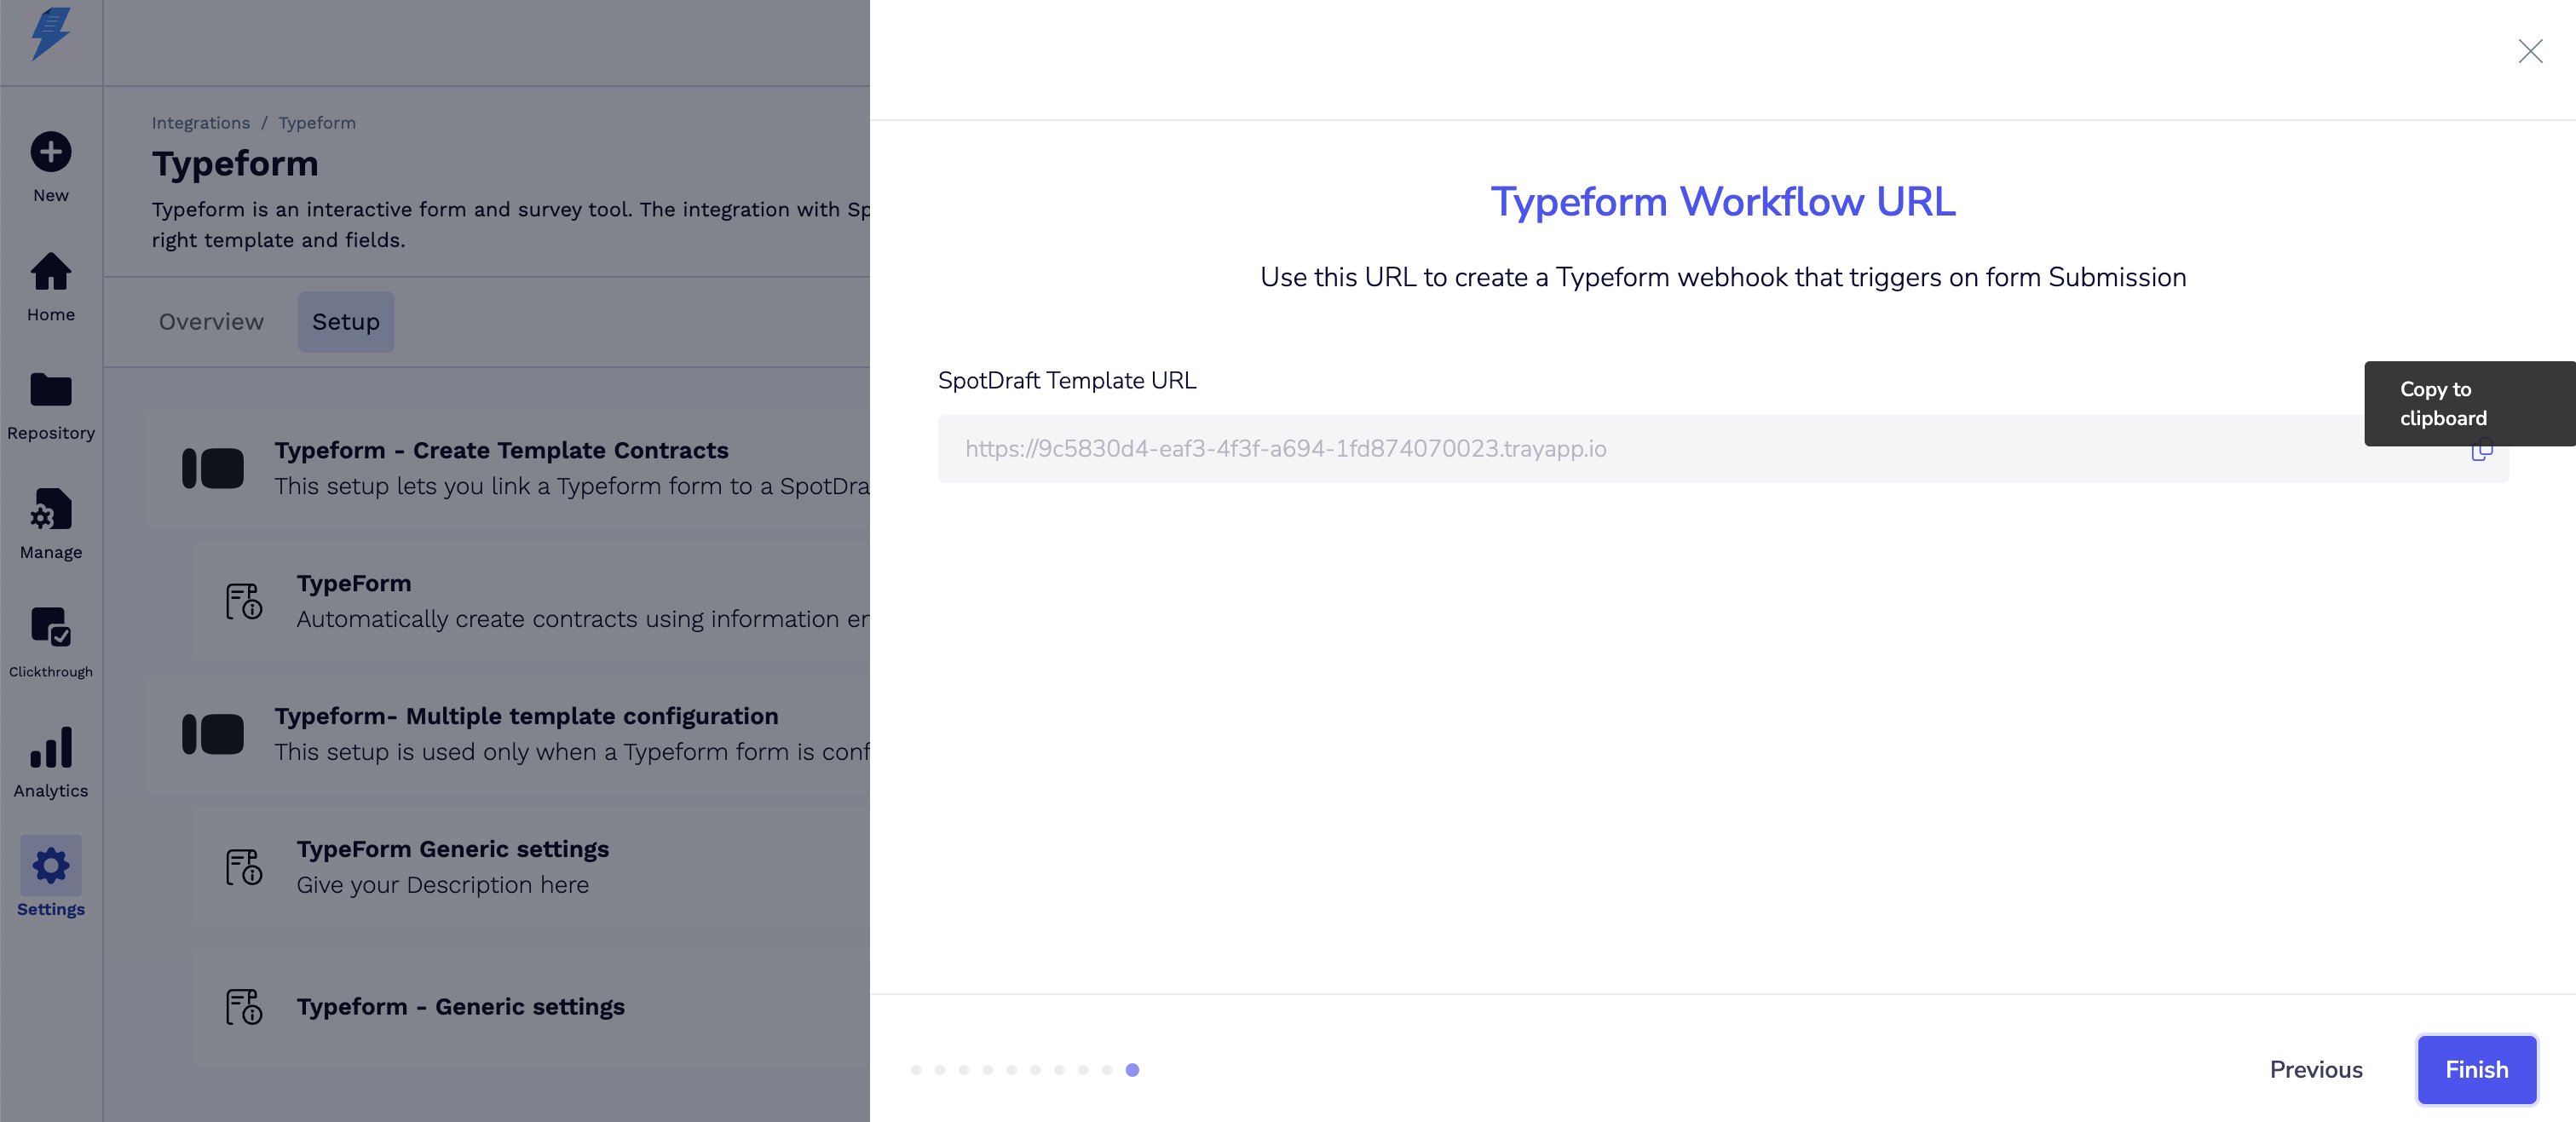Screen dimensions: 2576x1122
Task: Switch to the Overview tab
Action: [211, 322]
